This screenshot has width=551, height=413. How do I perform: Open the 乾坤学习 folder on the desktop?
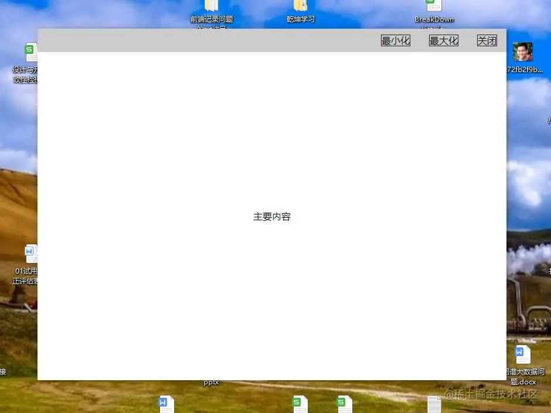point(300,9)
